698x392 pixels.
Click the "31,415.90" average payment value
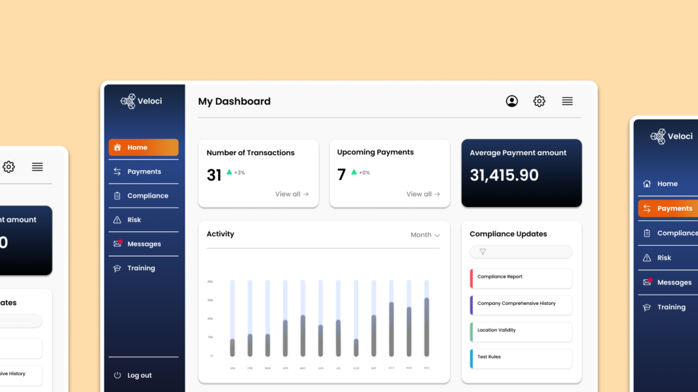click(x=504, y=175)
